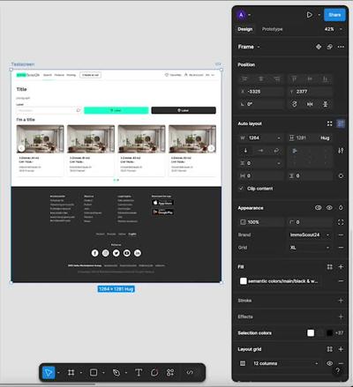Image resolution: width=353 pixels, height=387 pixels.
Task: Click the Present play icon
Action: click(x=310, y=15)
